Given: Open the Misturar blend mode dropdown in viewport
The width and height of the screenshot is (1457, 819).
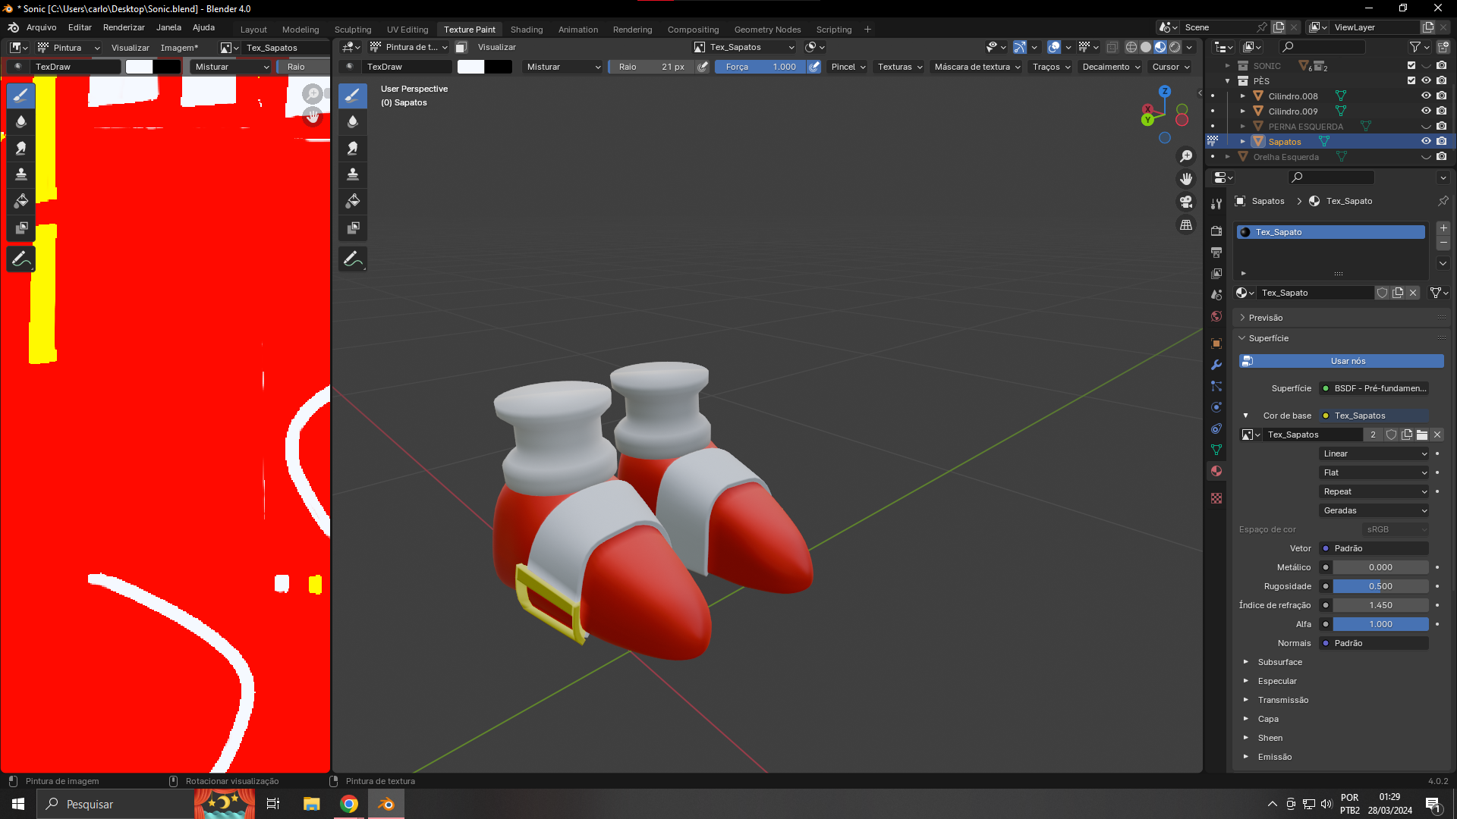Looking at the screenshot, I should click(562, 67).
